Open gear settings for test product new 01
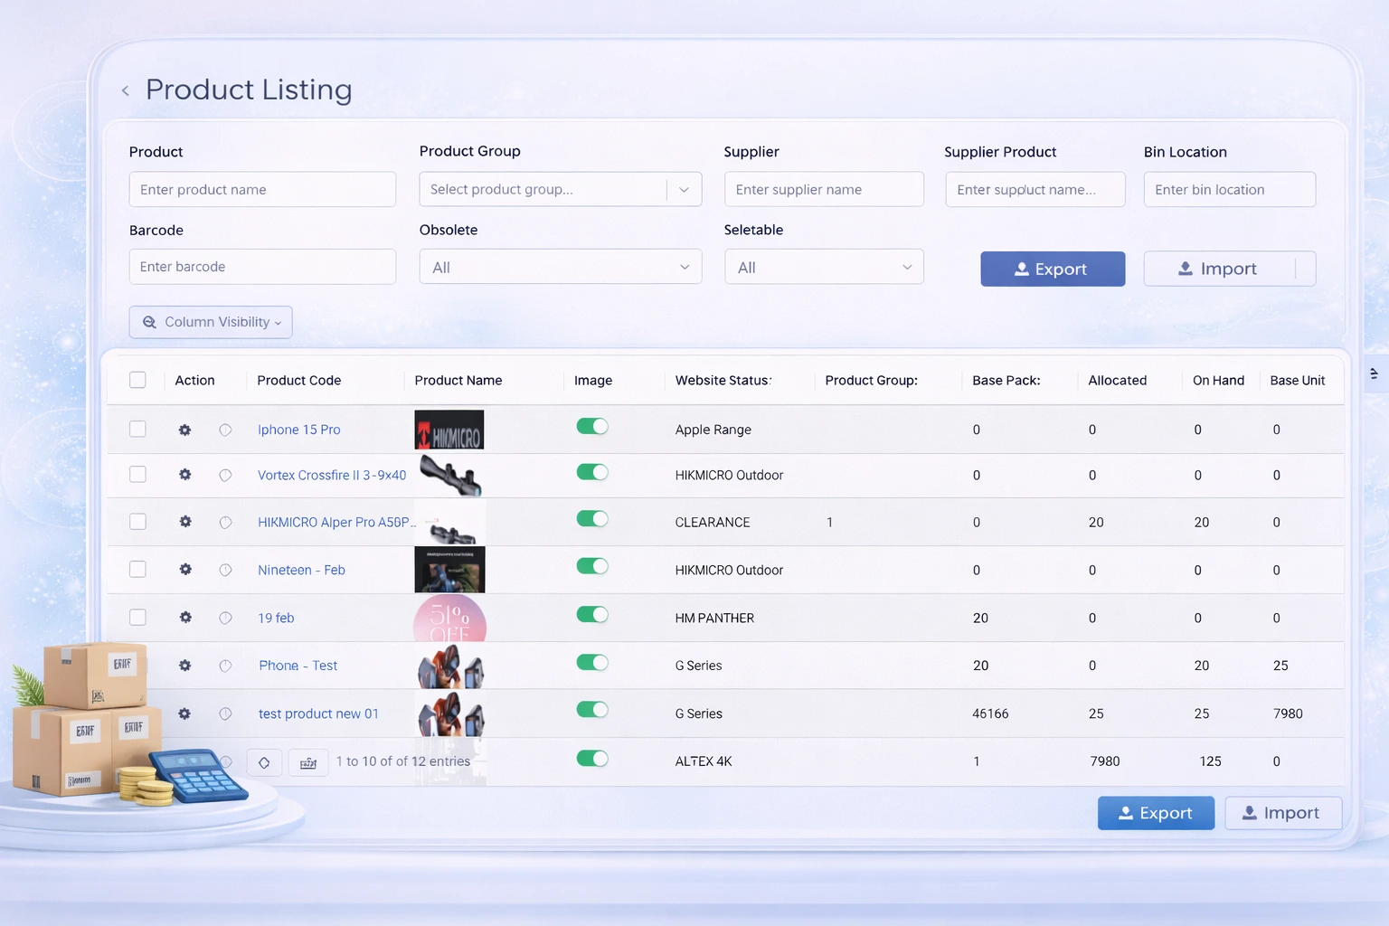The width and height of the screenshot is (1389, 926). pyautogui.click(x=184, y=713)
